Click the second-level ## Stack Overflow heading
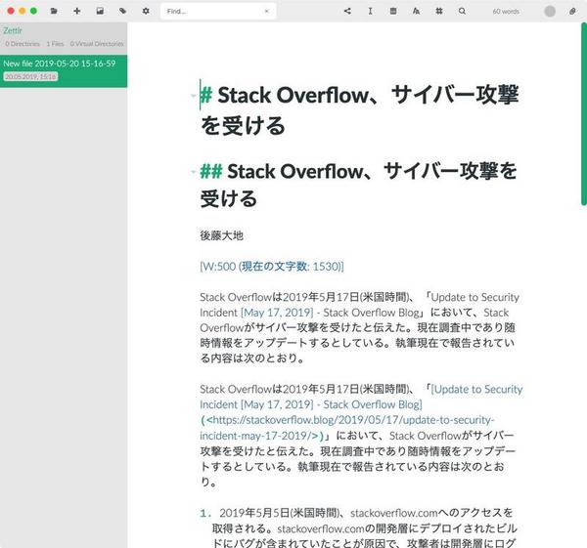The image size is (587, 548). tap(358, 185)
